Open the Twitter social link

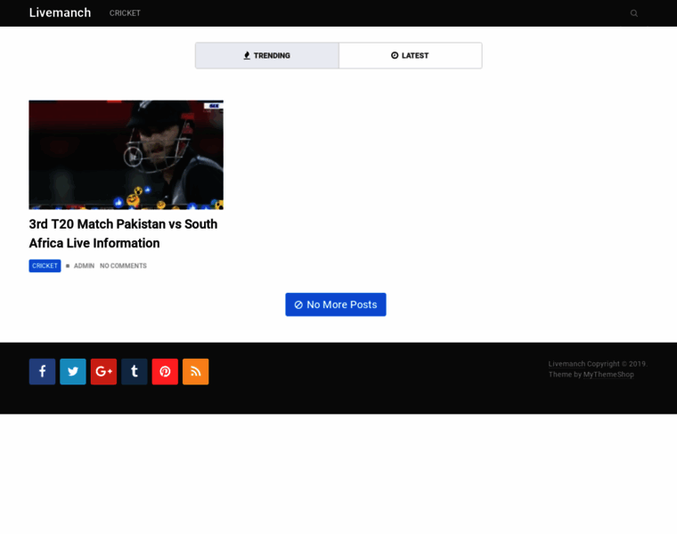pos(73,371)
